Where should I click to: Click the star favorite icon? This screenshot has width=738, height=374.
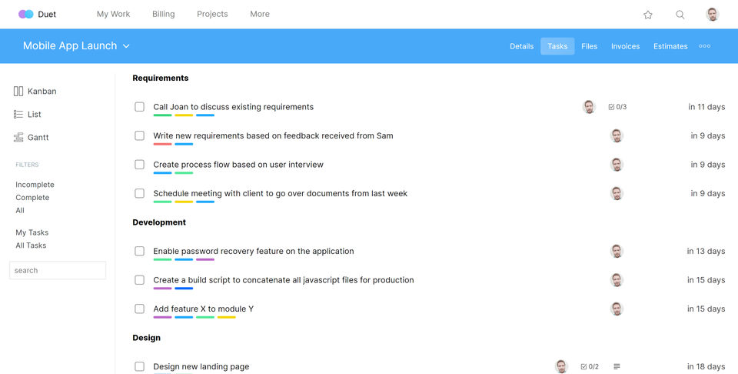(648, 15)
